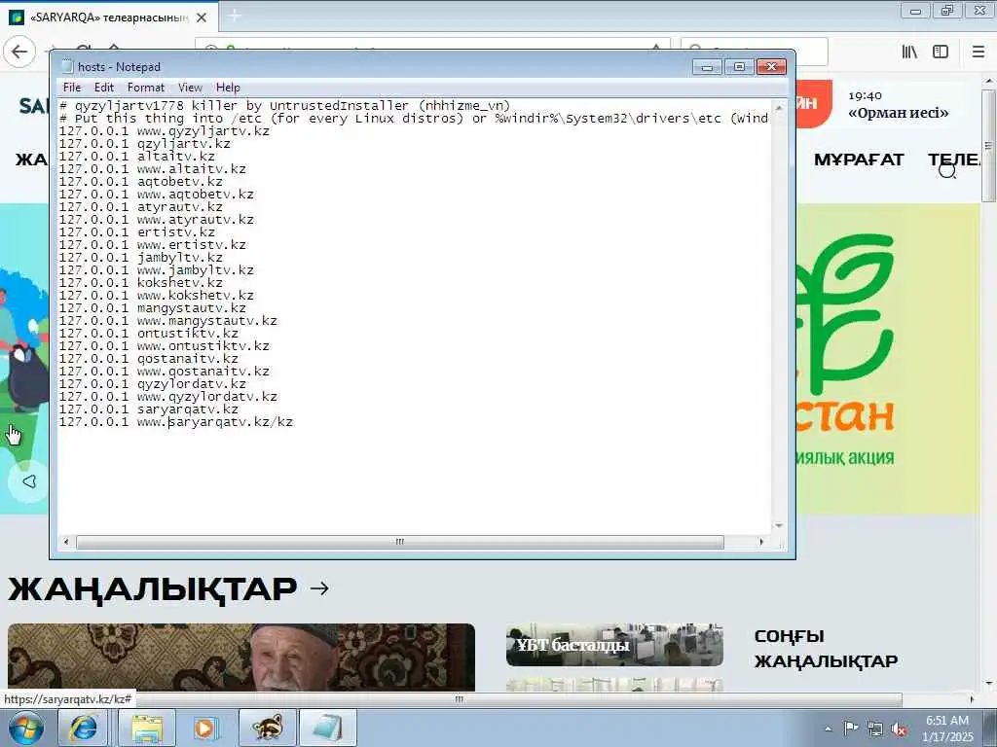This screenshot has height=747, width=997.
Task: Click the Notepad horizontal scrollbar thumb
Action: click(399, 542)
